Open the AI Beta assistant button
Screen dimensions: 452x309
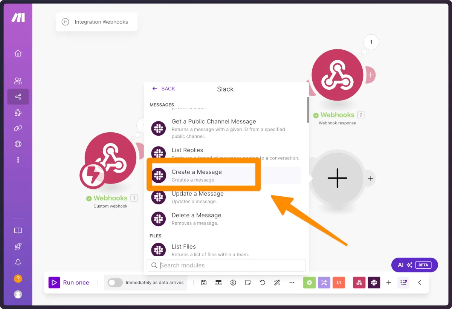pyautogui.click(x=414, y=265)
